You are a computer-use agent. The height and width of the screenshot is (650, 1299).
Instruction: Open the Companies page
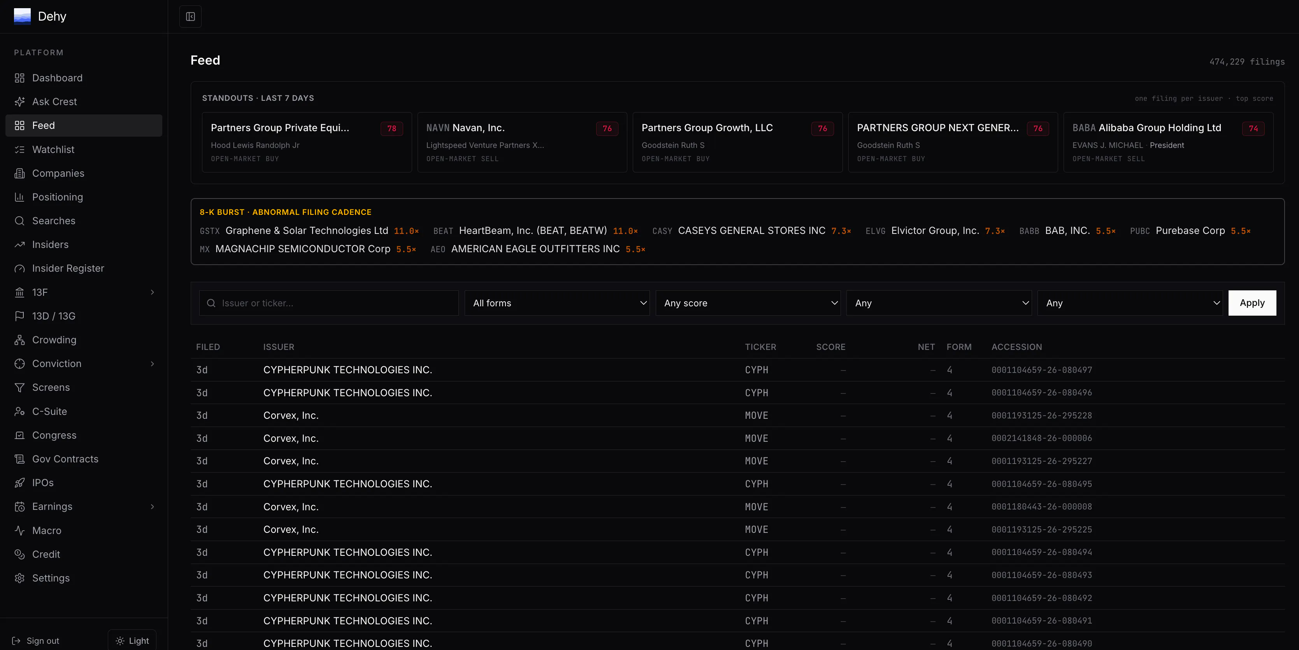point(84,173)
